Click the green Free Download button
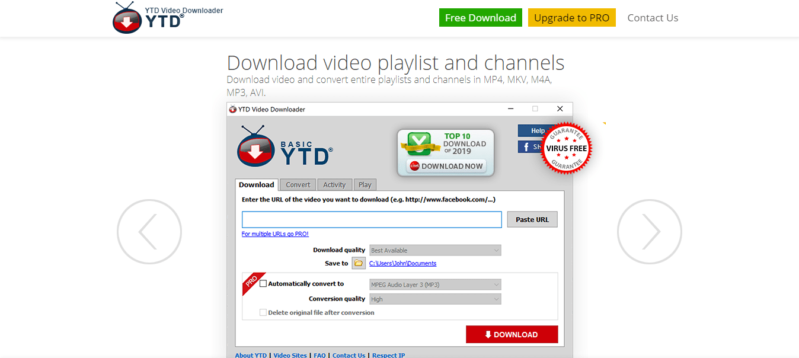Image resolution: width=799 pixels, height=358 pixels. (x=481, y=18)
